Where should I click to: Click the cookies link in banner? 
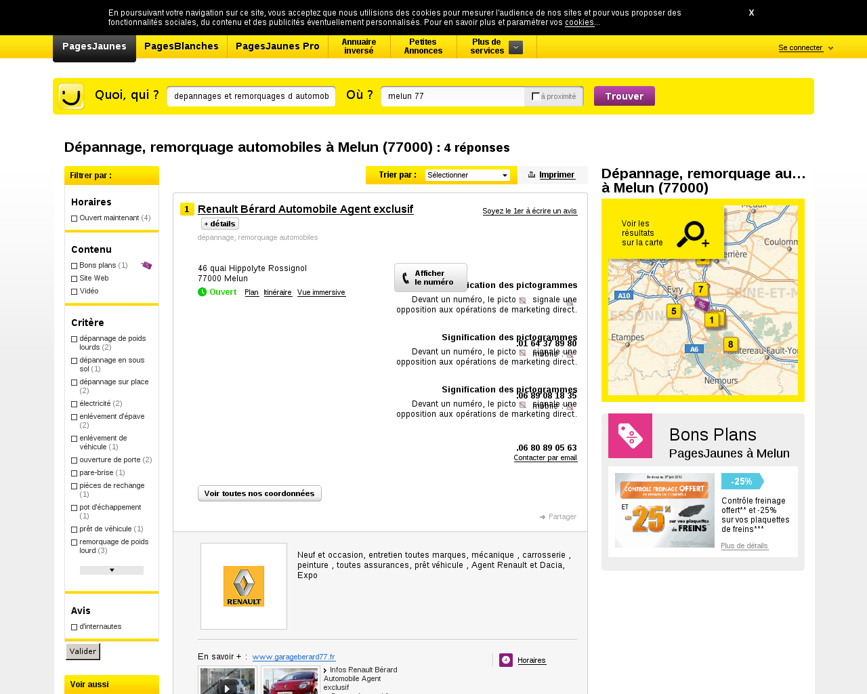click(x=580, y=22)
